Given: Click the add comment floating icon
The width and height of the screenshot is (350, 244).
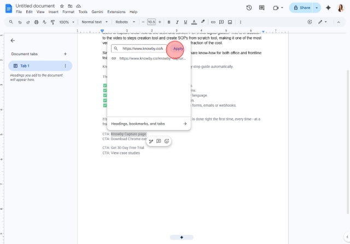Looking at the screenshot, I should click(159, 141).
